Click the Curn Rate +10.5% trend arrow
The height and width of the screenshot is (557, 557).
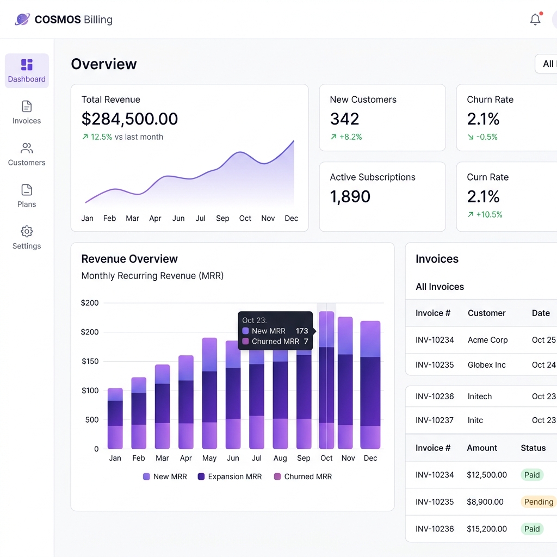coord(471,214)
